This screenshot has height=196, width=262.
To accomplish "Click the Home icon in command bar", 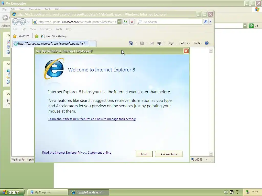I will click(x=131, y=43).
